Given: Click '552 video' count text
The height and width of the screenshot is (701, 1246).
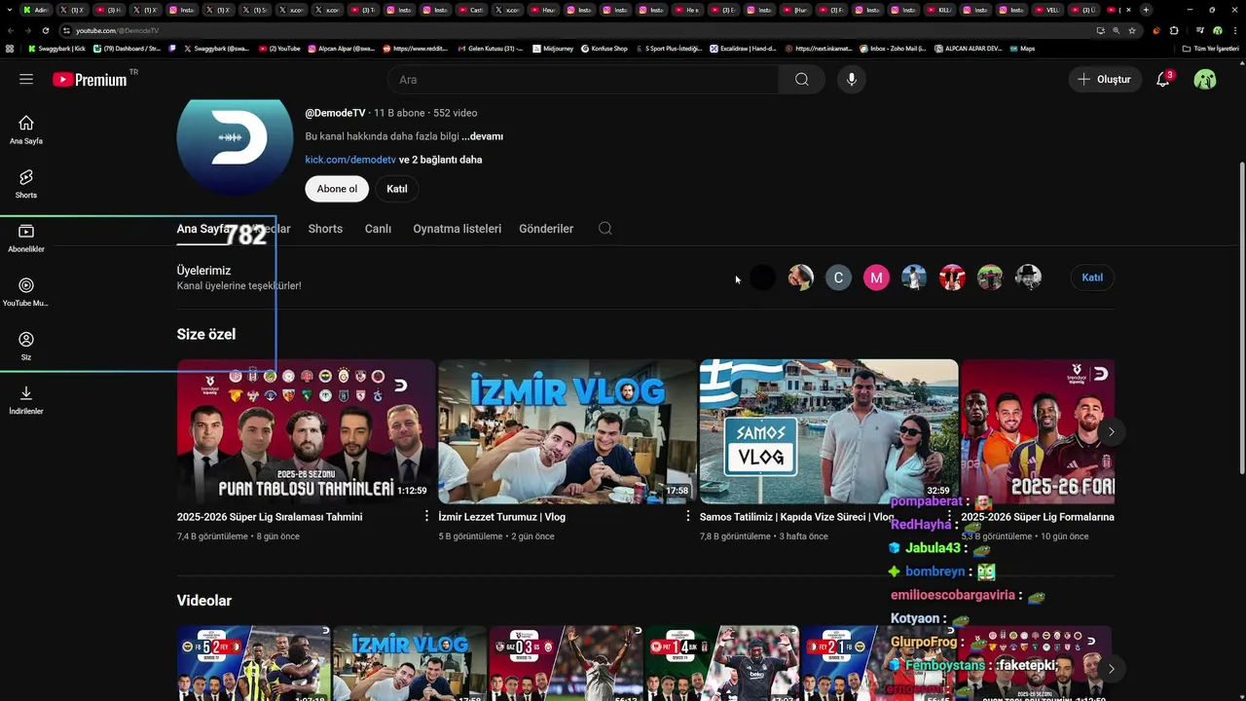Looking at the screenshot, I should point(455,113).
